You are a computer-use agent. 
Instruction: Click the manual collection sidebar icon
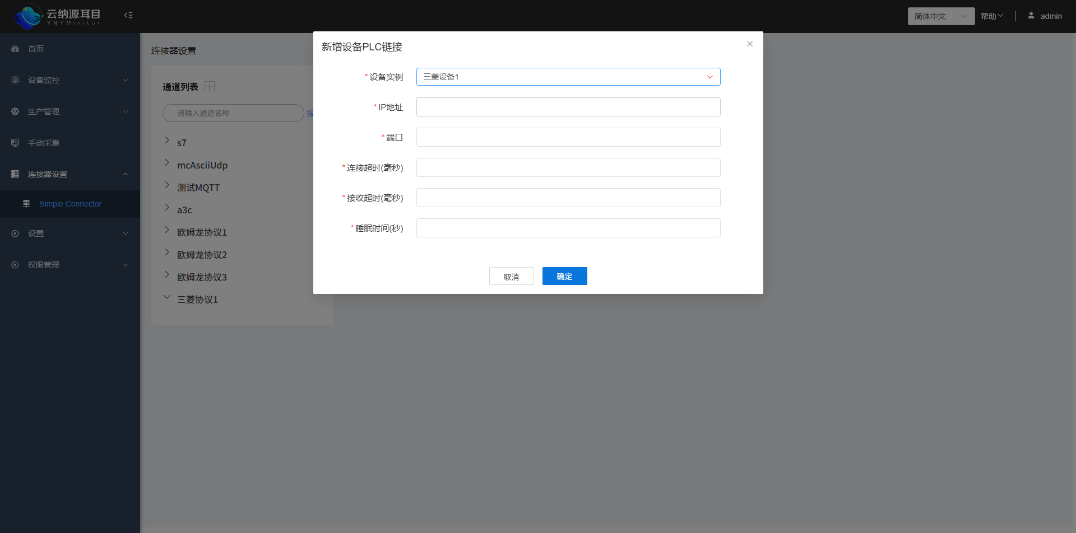(15, 143)
